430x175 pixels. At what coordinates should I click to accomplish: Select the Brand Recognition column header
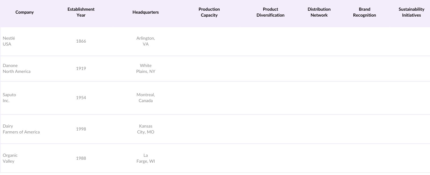364,12
